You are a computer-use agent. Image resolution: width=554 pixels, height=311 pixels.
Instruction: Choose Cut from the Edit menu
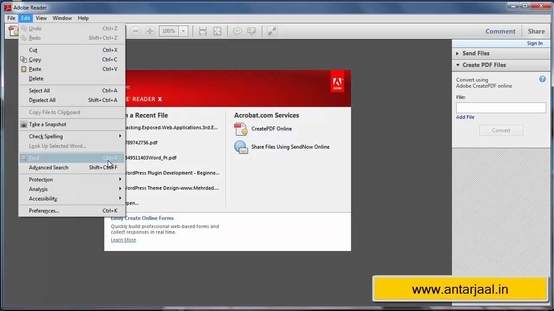[x=72, y=50]
